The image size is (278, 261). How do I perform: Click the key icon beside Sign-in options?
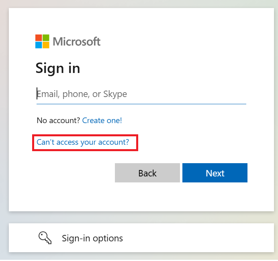(45, 238)
